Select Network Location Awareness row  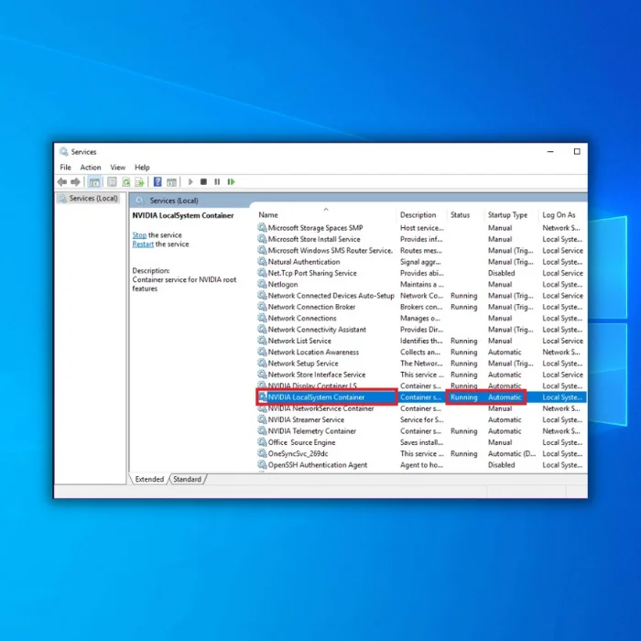pos(421,352)
